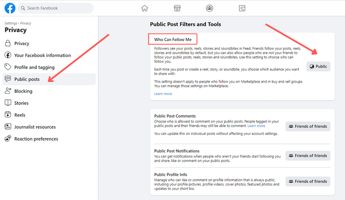Click the Gaming icon in top navigation
The width and height of the screenshot is (345, 200).
(x=242, y=8)
